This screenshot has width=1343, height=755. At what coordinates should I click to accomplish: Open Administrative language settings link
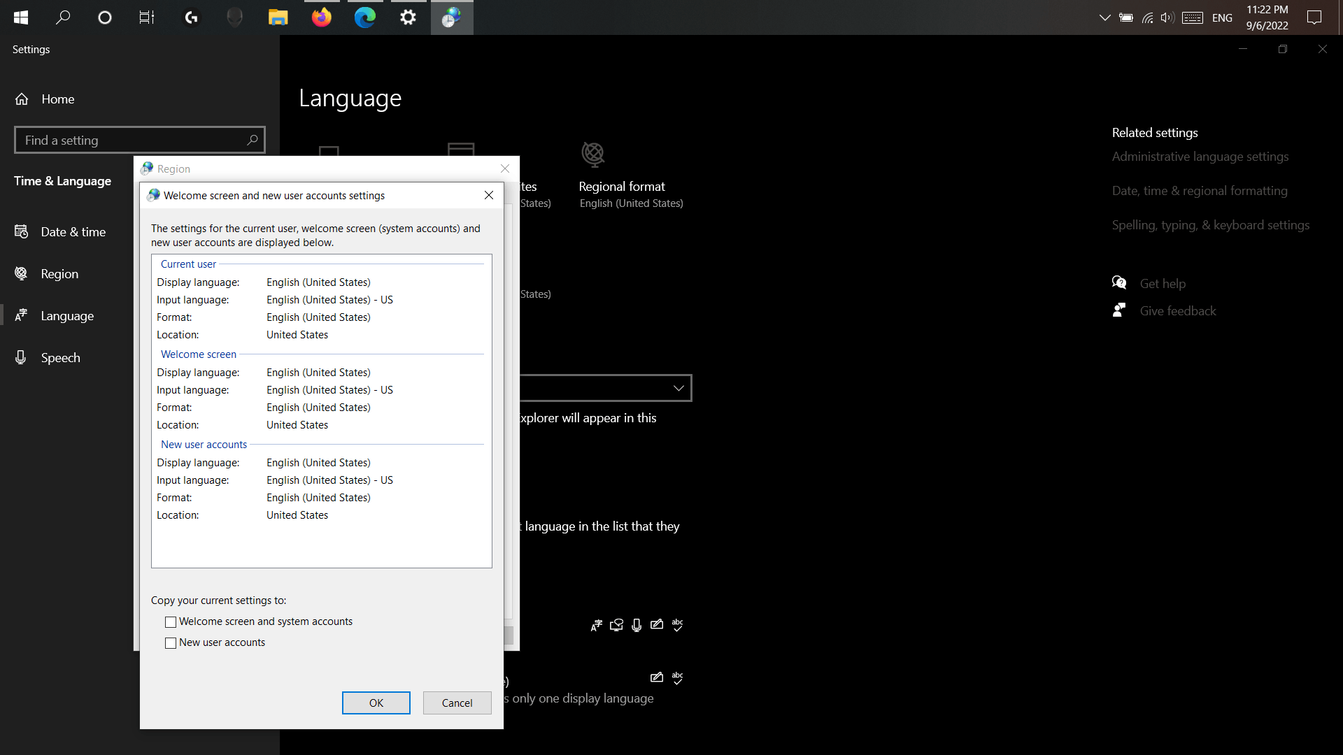coord(1200,157)
